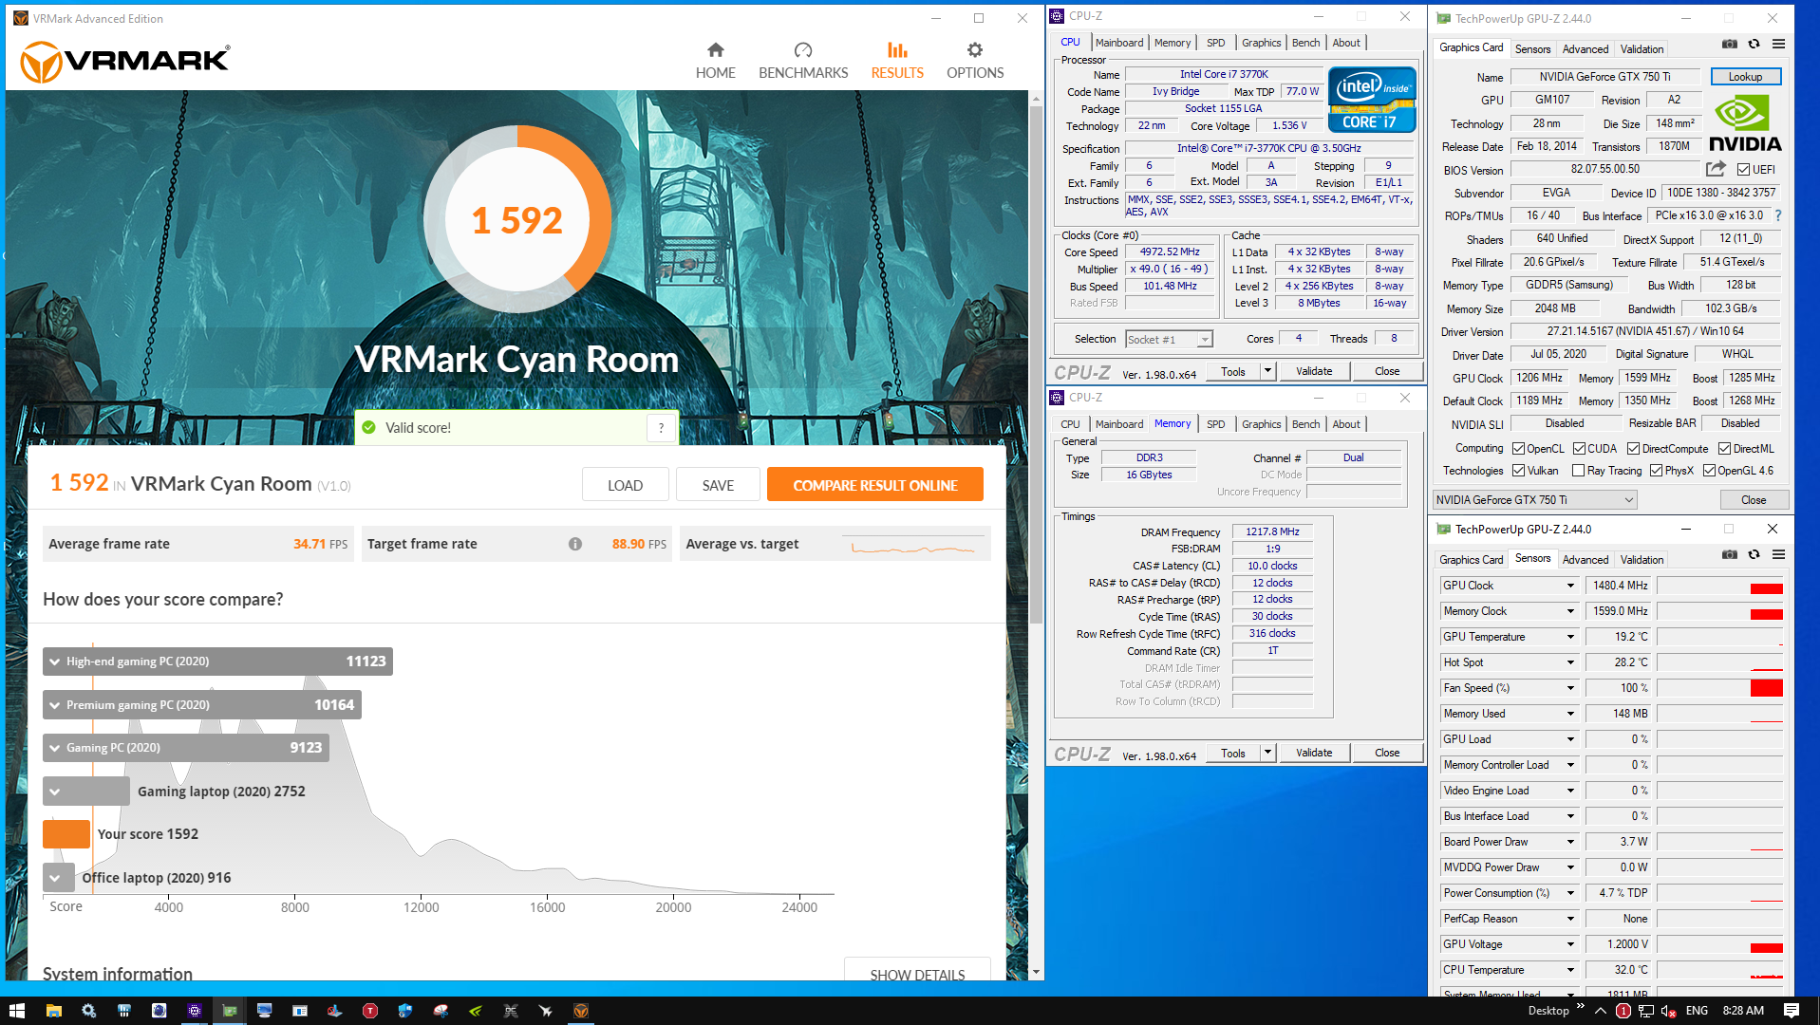Toggle the DirectCompute checkbox
This screenshot has height=1025, width=1820.
tap(1633, 449)
